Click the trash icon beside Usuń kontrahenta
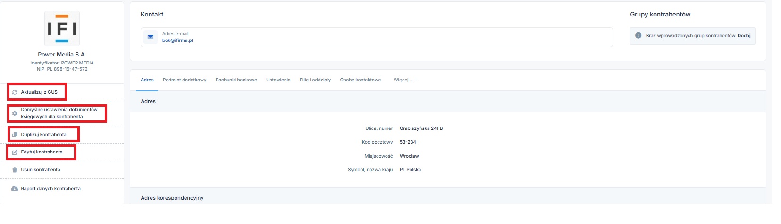Image resolution: width=781 pixels, height=224 pixels. 15,170
